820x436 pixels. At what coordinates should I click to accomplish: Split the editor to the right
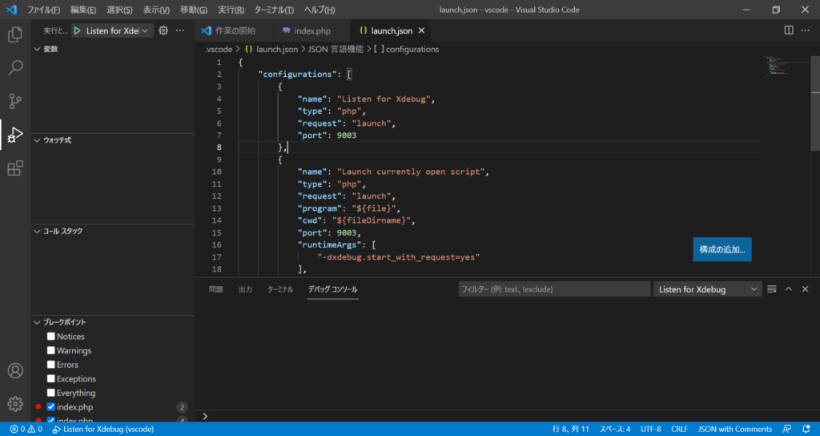[789, 30]
